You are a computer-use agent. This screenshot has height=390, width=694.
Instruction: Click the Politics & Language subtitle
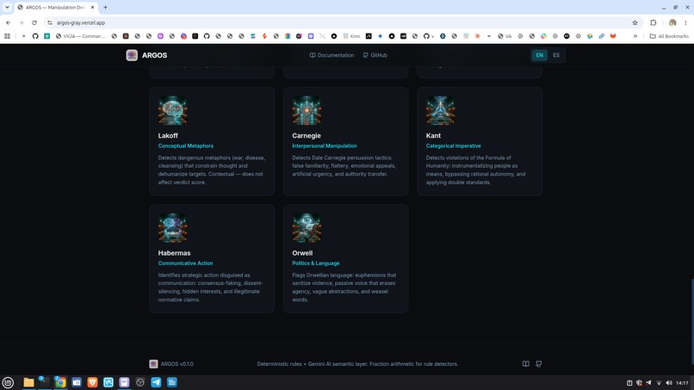coord(316,263)
